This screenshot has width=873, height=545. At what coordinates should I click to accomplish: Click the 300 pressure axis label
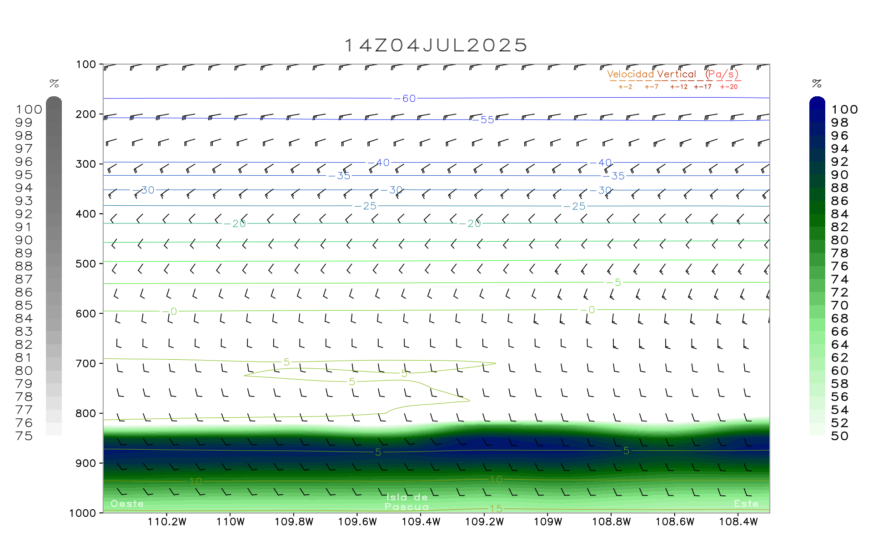click(86, 164)
